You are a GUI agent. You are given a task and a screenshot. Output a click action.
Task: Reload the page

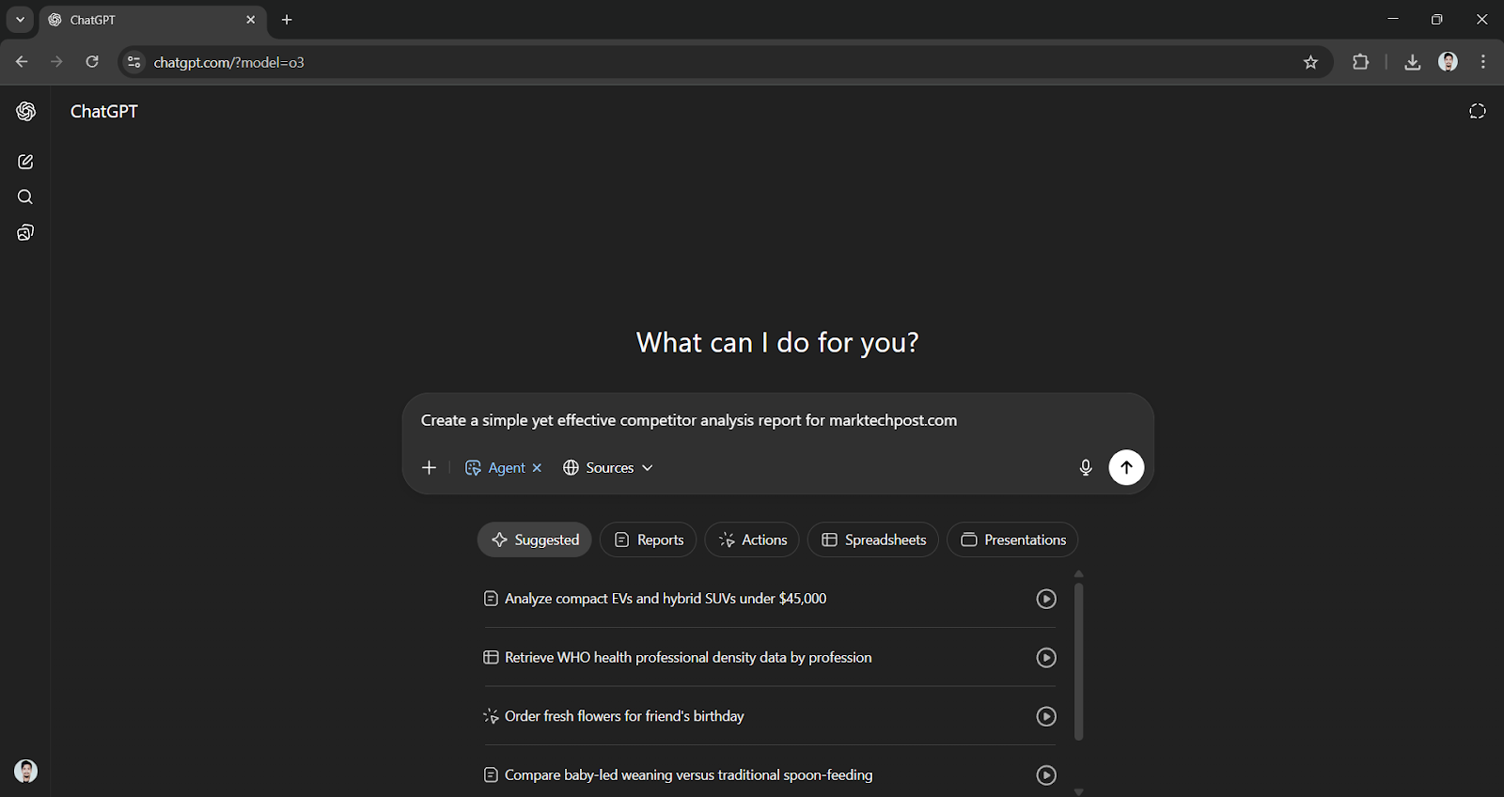click(x=92, y=62)
